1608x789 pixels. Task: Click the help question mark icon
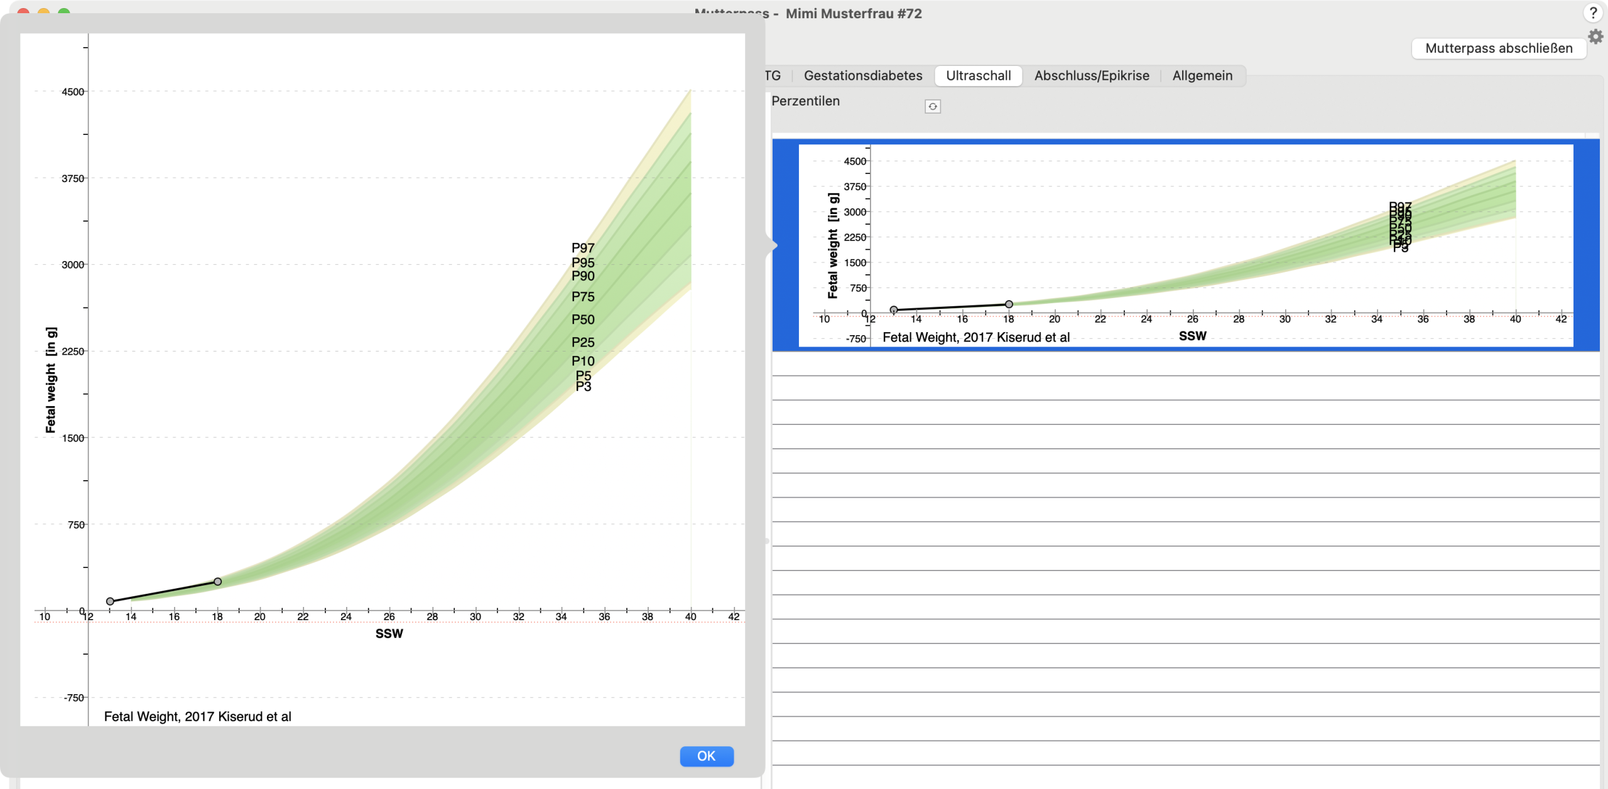[1593, 13]
